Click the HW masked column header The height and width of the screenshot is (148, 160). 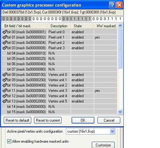105,26
